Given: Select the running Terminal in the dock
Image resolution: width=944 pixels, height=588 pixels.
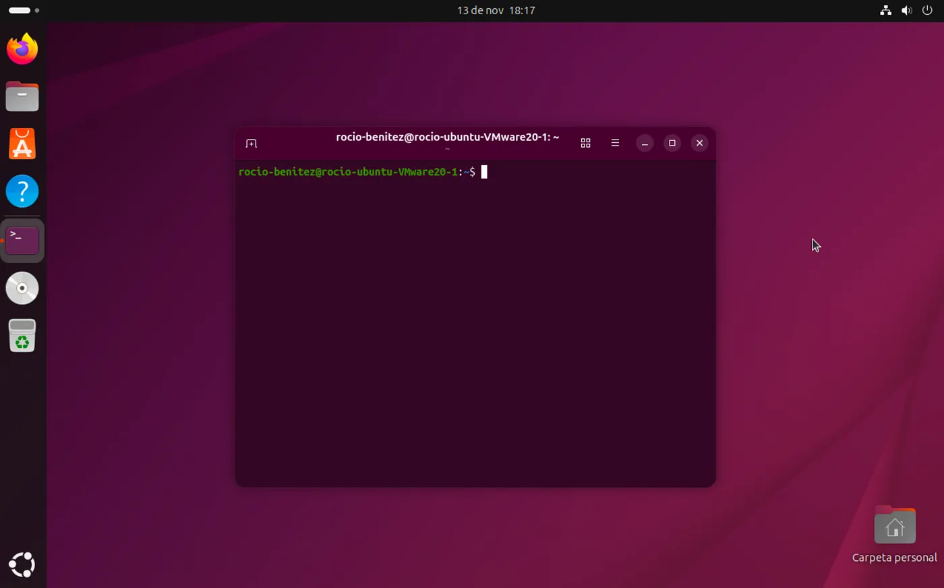Looking at the screenshot, I should click(22, 239).
